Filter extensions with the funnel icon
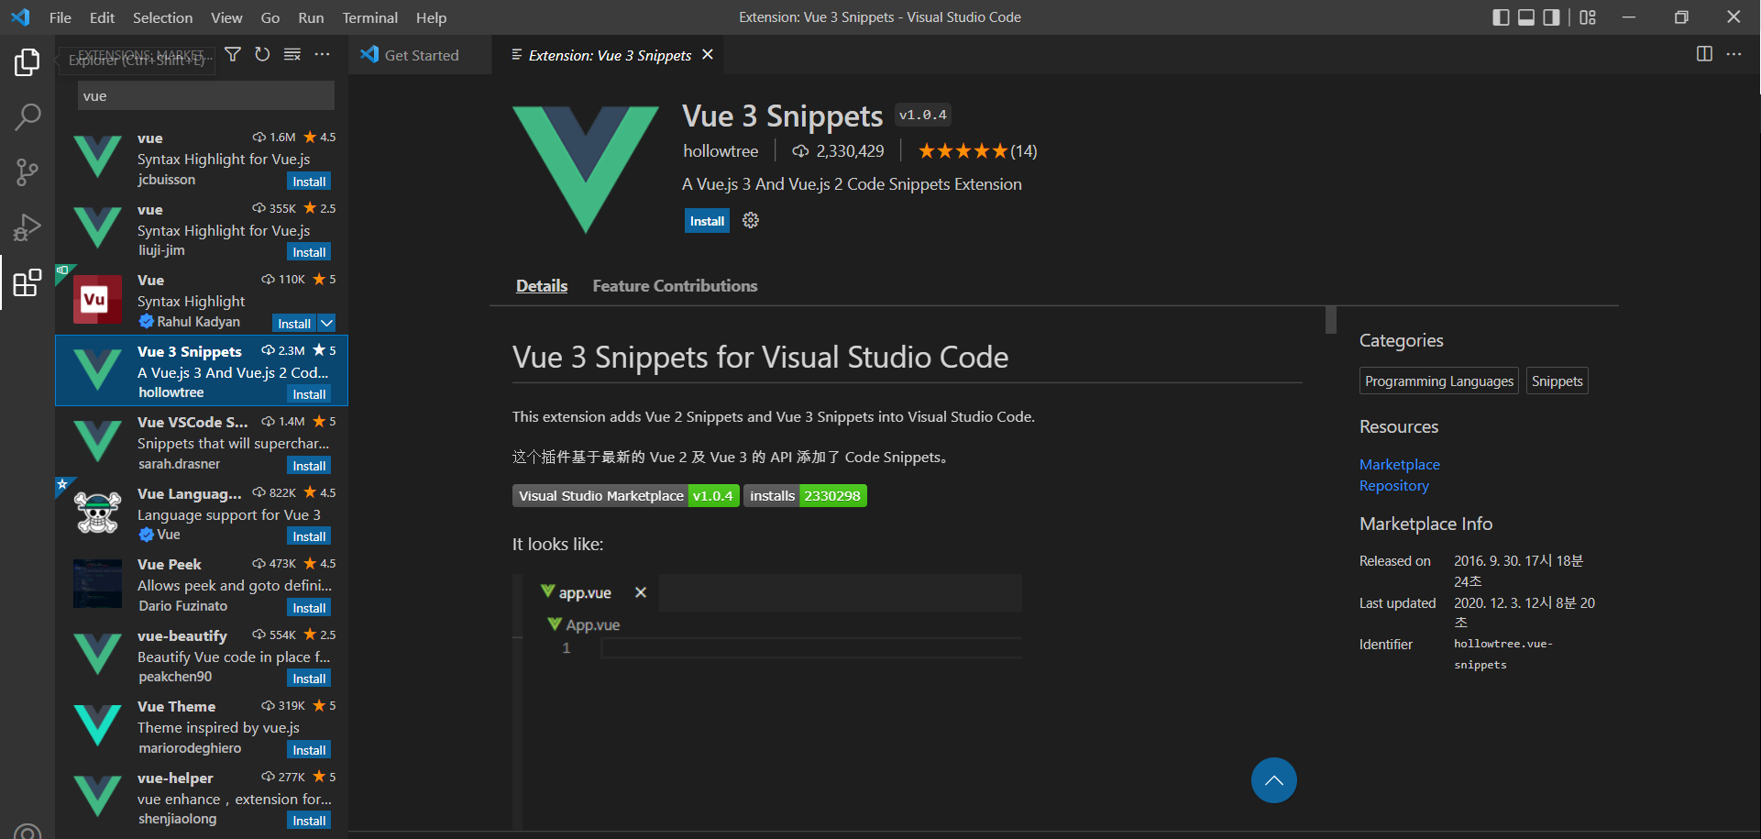 point(233,55)
